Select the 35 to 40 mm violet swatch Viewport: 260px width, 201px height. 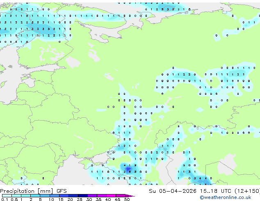coord(101,196)
